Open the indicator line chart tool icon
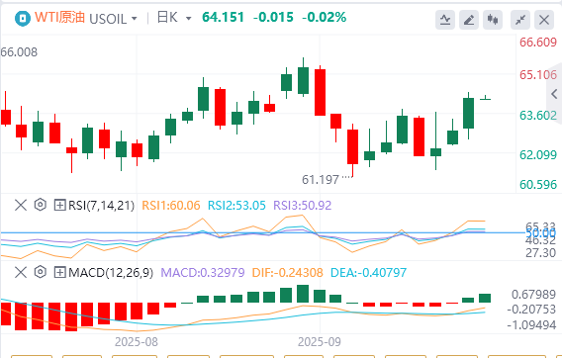 point(445,20)
